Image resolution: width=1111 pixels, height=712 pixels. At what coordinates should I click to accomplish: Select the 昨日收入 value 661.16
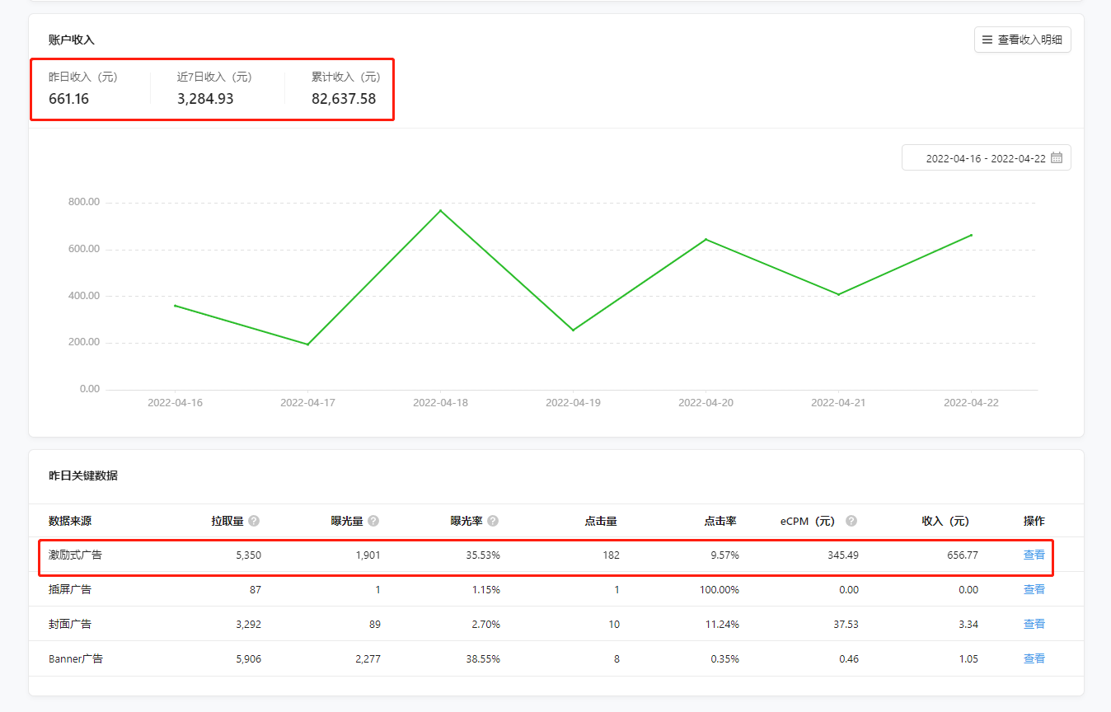point(68,99)
